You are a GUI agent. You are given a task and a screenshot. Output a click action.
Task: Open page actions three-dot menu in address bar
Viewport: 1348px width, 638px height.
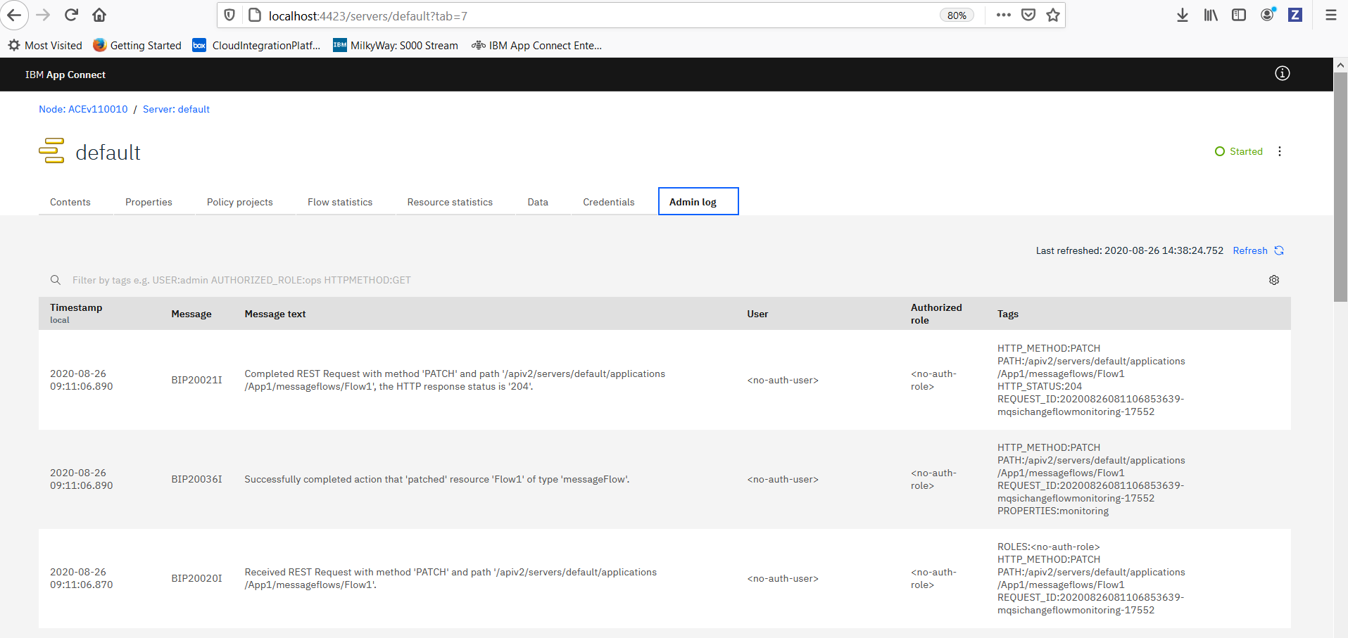pyautogui.click(x=1004, y=15)
